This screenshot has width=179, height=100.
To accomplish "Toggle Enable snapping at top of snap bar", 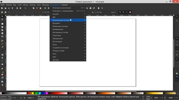I will point(177,17).
